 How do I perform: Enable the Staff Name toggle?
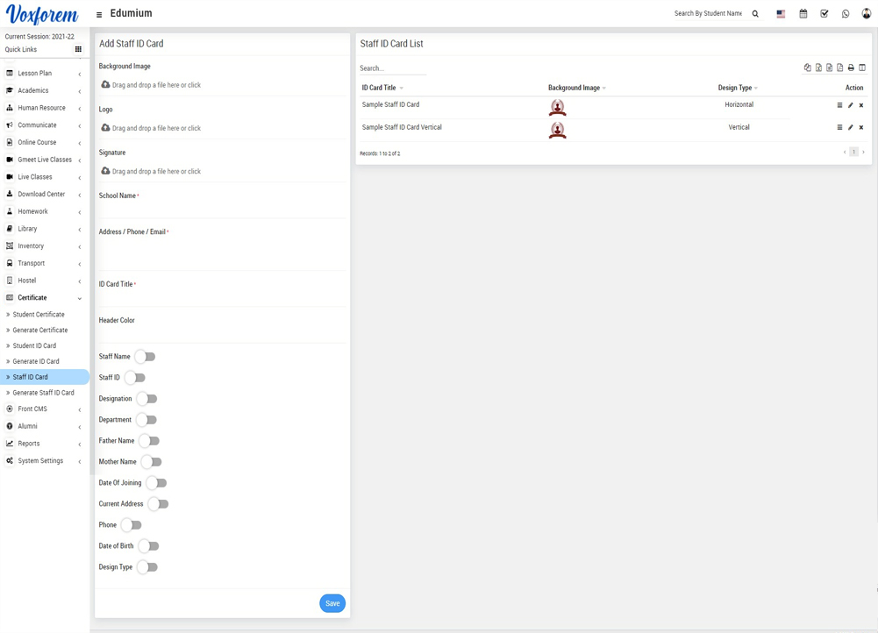click(x=146, y=357)
